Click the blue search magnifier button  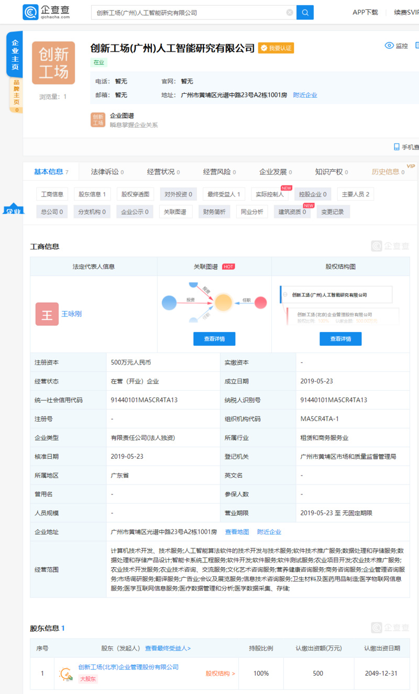click(305, 12)
